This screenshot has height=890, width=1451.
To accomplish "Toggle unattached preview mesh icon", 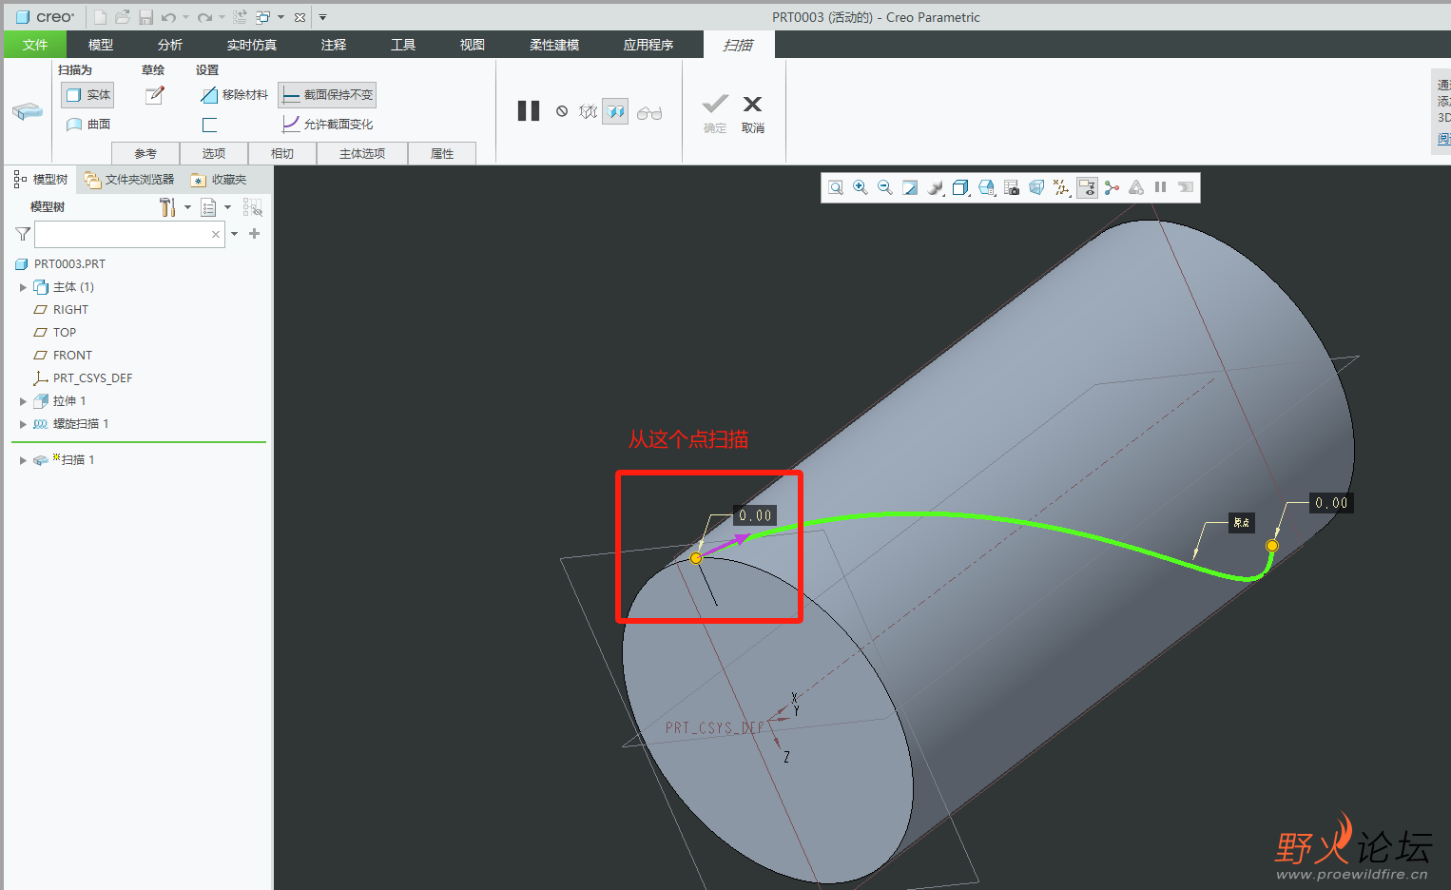I will point(589,111).
